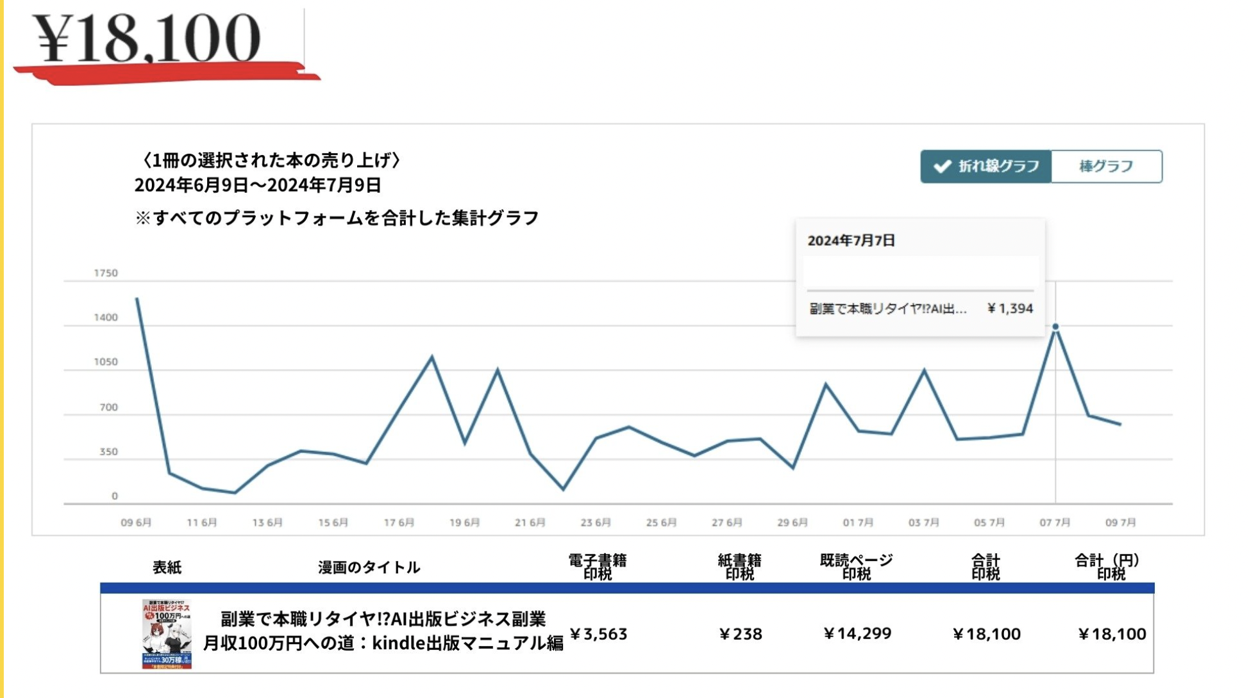1249x698 pixels.
Task: Click the 09 6月 x-axis label
Action: pos(136,523)
